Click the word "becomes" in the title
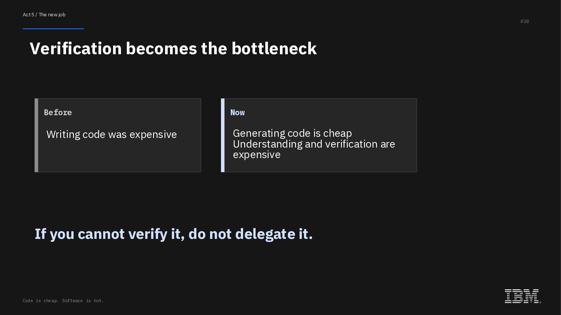 [x=161, y=48]
